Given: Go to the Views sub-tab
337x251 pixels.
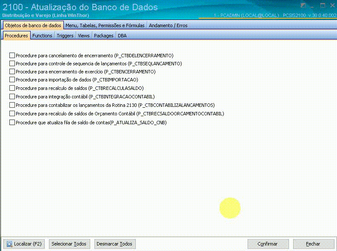Looking at the screenshot, I should [x=83, y=36].
